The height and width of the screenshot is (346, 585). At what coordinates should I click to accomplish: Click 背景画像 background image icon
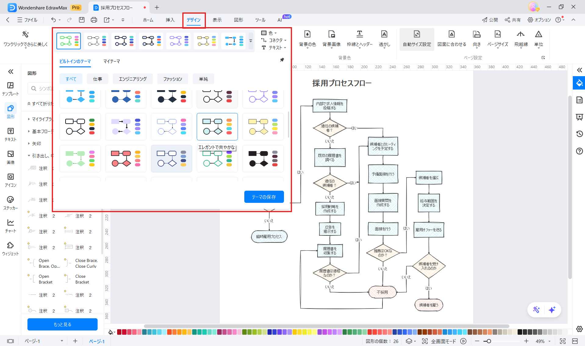coord(332,39)
